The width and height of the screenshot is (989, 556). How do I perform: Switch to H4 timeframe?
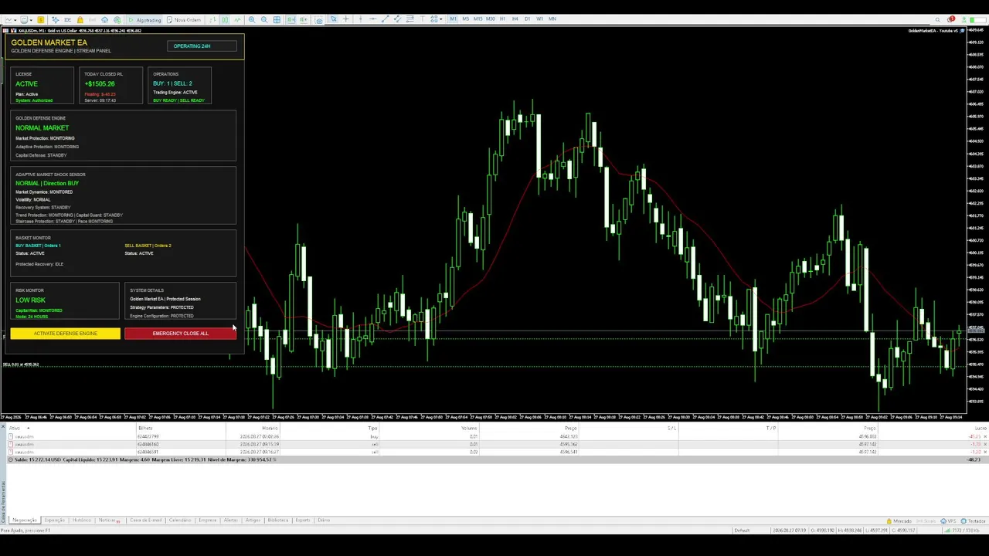pos(515,19)
